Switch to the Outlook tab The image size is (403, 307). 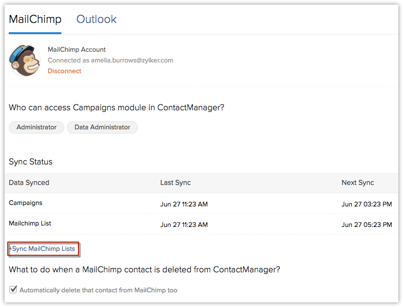[96, 20]
